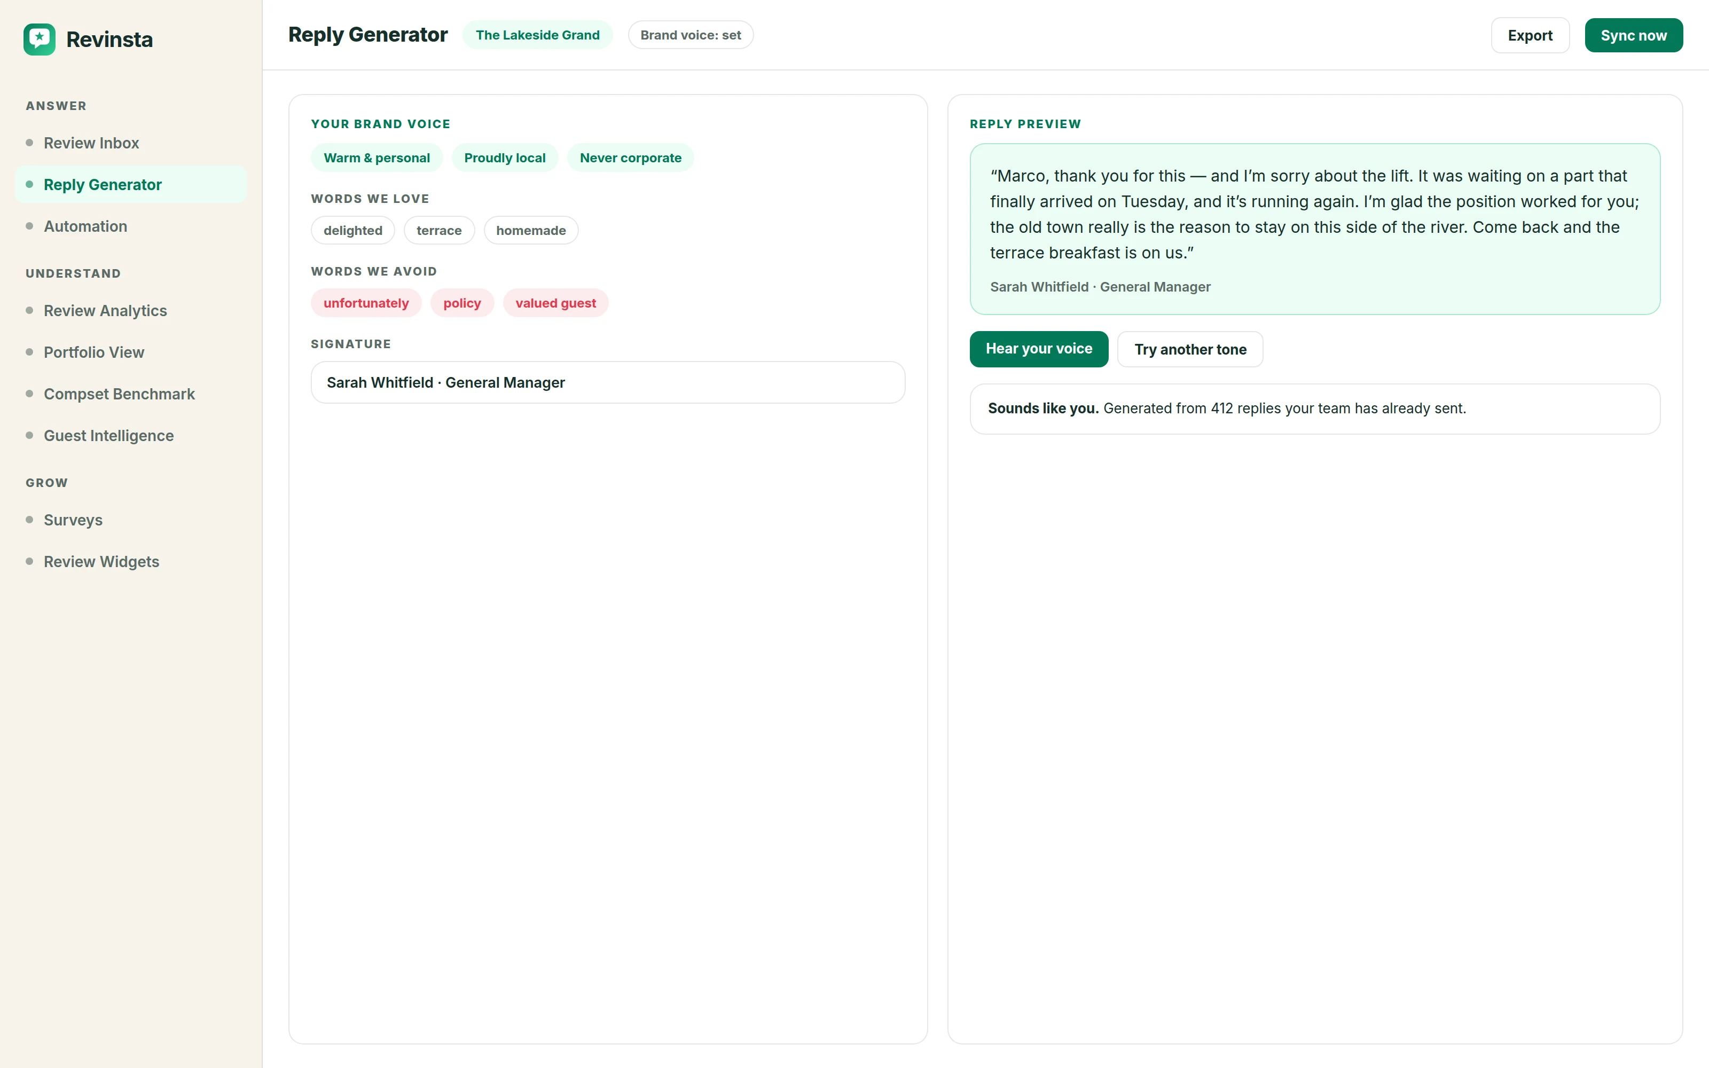Viewport: 1709px width, 1068px height.
Task: Click the reply preview quote text
Action: click(1314, 214)
